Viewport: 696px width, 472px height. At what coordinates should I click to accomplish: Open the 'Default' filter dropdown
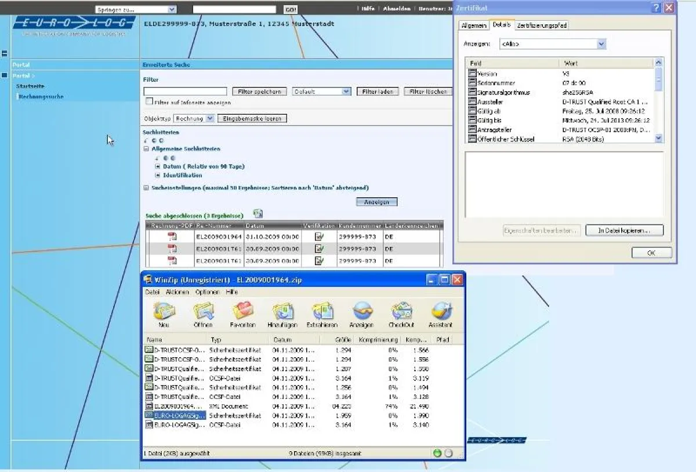(346, 92)
